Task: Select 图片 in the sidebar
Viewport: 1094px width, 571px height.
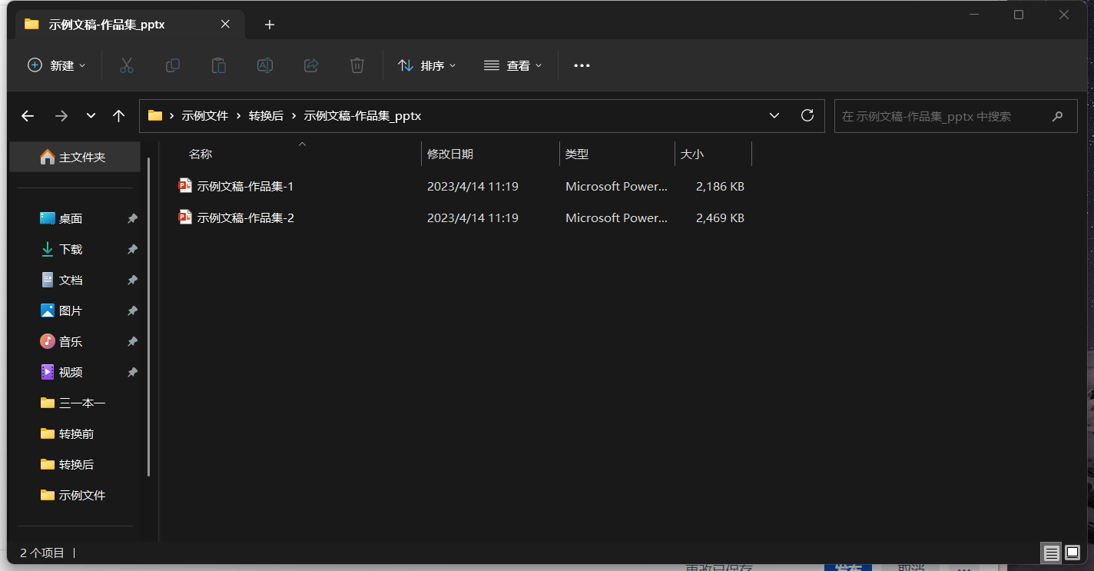Action: (x=71, y=310)
